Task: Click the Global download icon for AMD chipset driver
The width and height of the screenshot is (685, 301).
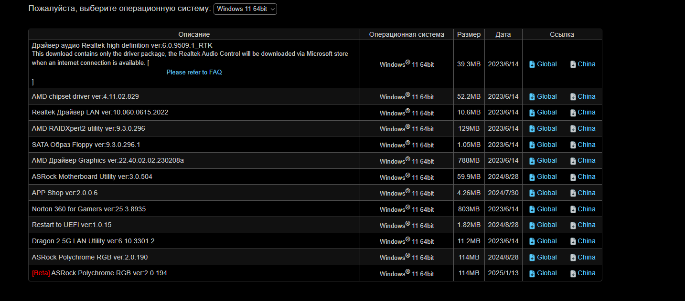Action: 532,97
